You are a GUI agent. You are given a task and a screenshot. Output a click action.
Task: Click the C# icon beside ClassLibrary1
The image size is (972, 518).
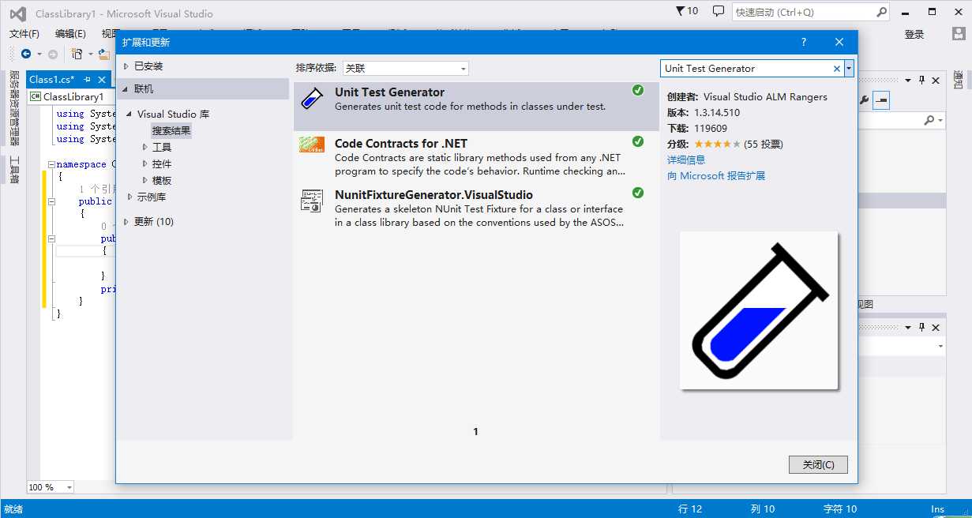pos(36,96)
